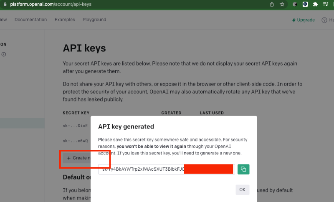
Task: Select the highlighted API keys sidebar item
Action: [x=22, y=124]
